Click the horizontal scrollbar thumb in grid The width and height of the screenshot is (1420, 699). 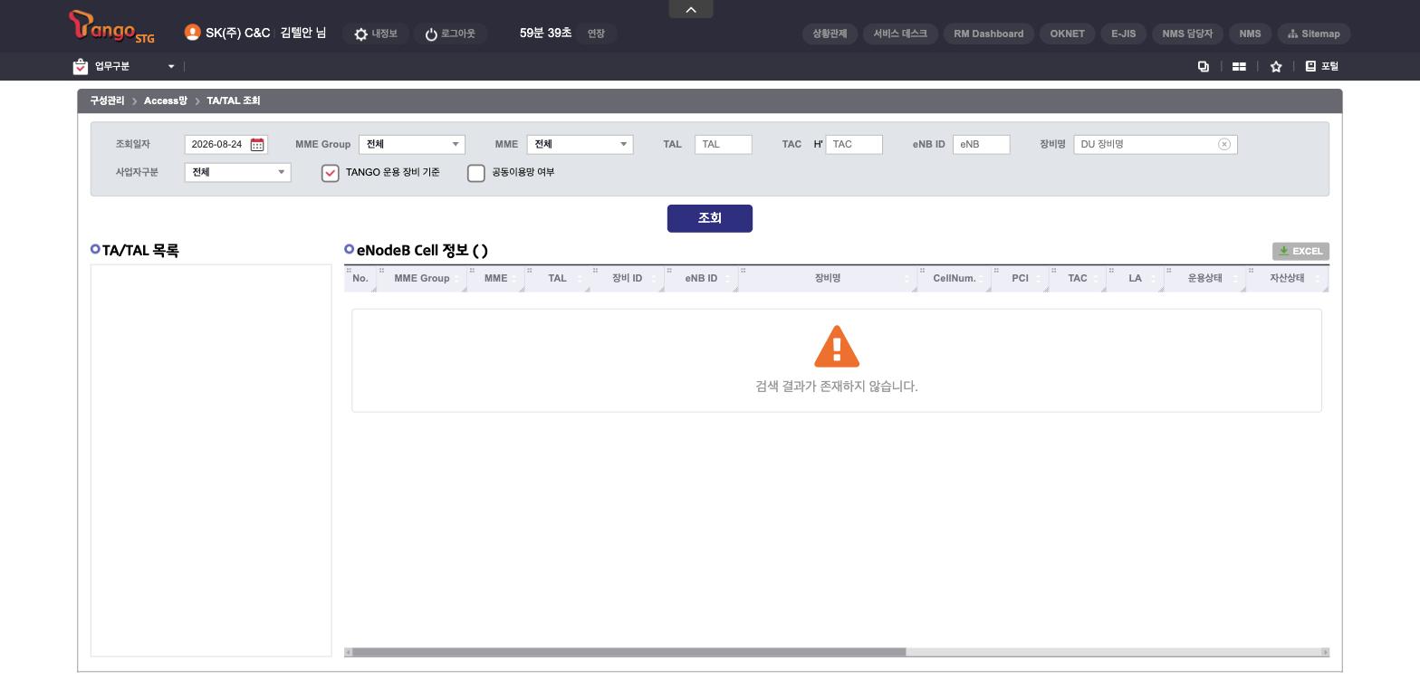[x=629, y=652]
